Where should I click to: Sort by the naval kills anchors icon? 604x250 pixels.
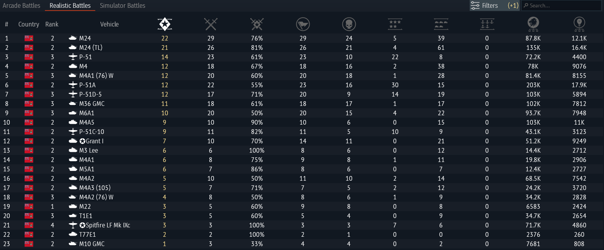487,24
